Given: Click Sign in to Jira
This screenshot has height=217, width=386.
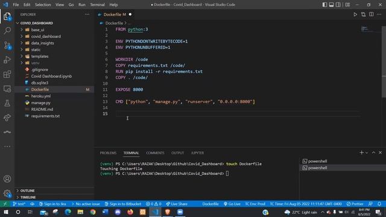Looking at the screenshot, I should (x=52, y=204).
